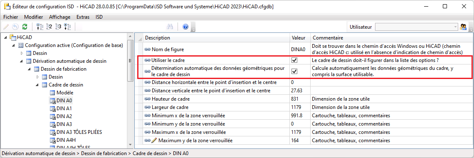
Task: Expand all tree levels via toolbar icon
Action: point(67,27)
